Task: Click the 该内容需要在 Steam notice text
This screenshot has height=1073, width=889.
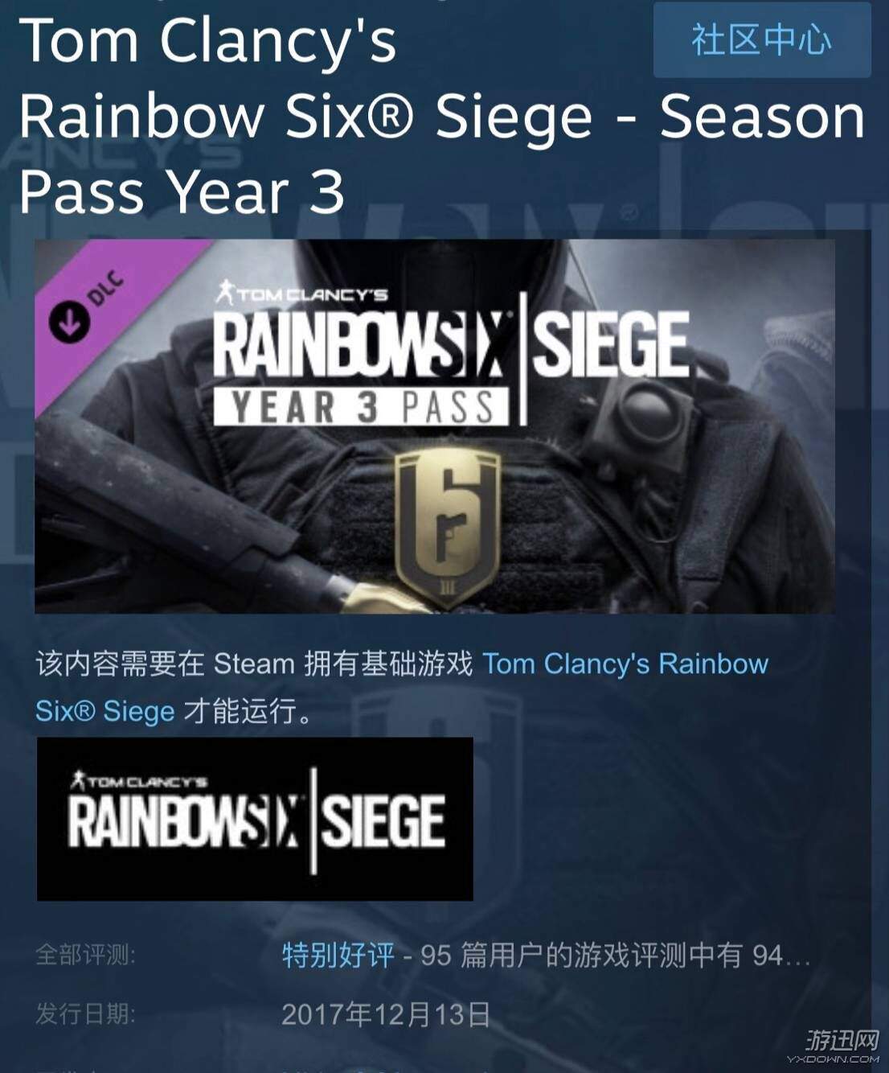Action: tap(254, 664)
